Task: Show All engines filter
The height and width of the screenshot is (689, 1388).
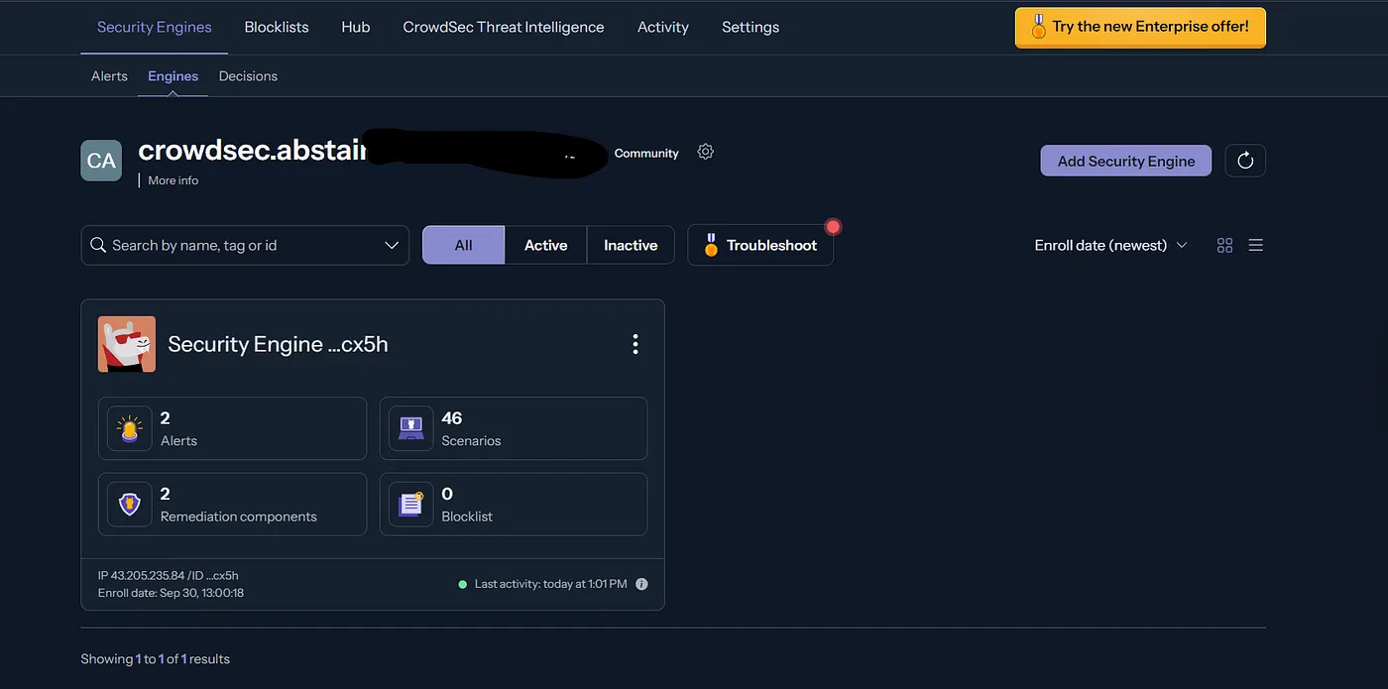Action: [x=463, y=245]
